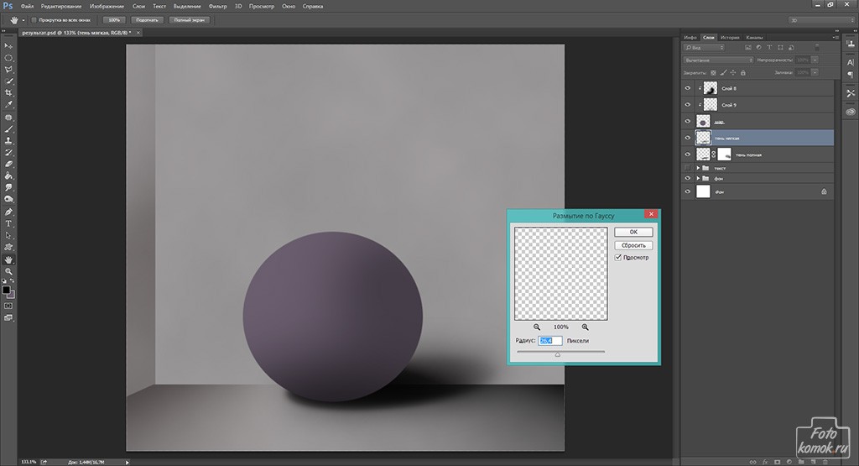The height and width of the screenshot is (466, 859).
Task: Zoom in in Gaussian Blur preview
Action: [585, 327]
